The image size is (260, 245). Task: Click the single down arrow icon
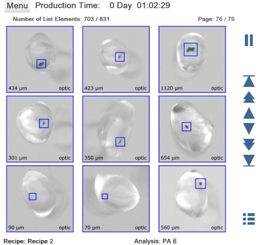coord(249,128)
